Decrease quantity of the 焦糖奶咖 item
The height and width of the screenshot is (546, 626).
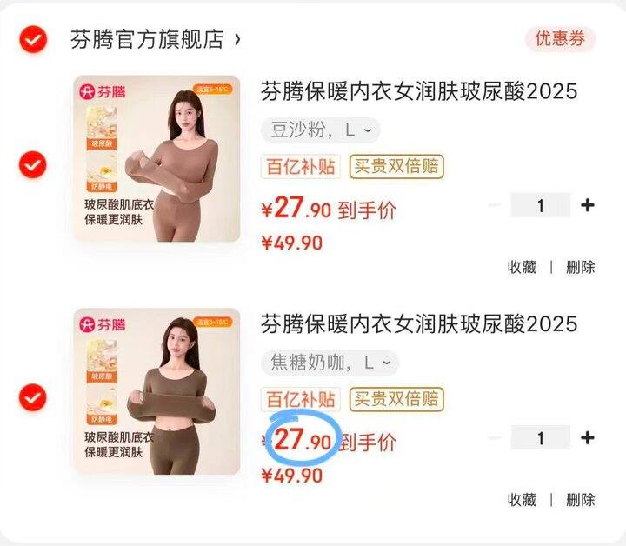495,438
